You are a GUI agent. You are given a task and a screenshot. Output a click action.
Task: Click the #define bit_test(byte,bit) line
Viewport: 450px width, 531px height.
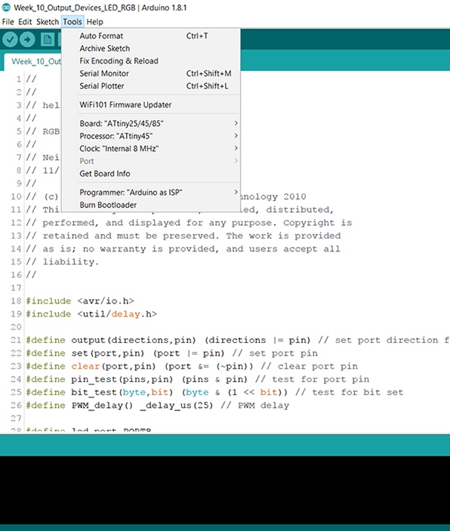[214, 393]
